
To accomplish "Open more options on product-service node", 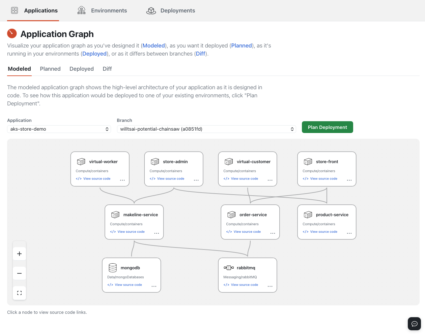I will (x=349, y=233).
